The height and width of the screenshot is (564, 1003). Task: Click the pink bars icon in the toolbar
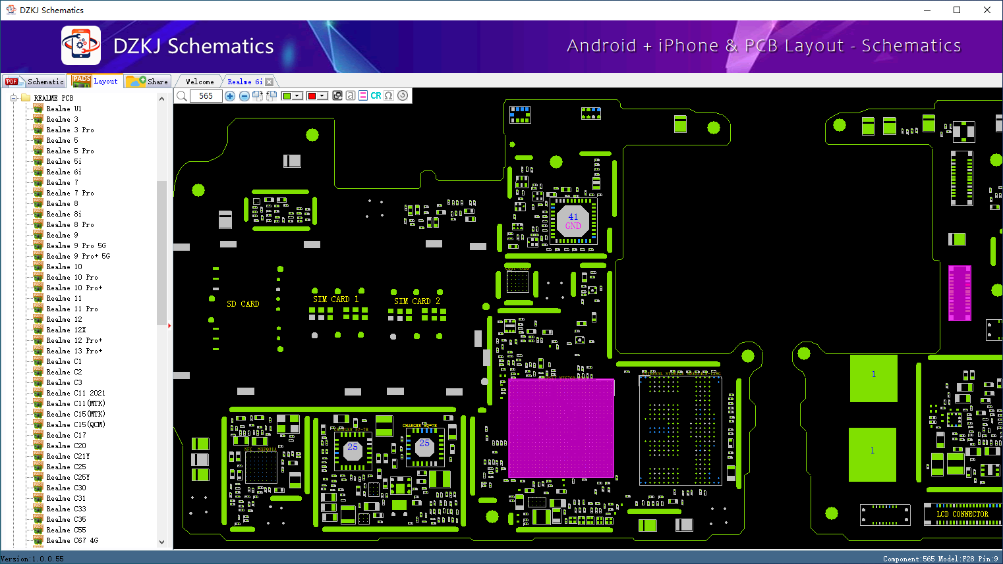[363, 95]
